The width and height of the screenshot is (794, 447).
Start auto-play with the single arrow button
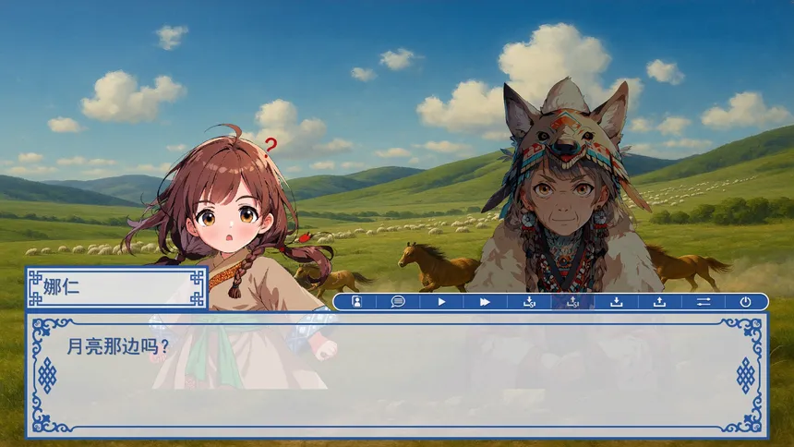pos(441,302)
